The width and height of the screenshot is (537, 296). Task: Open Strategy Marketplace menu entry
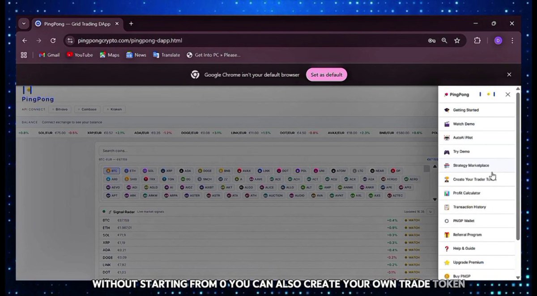pyautogui.click(x=477, y=165)
